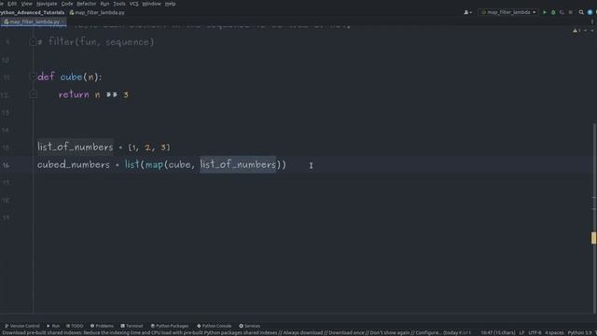Screen dimensions: 597x336
Task: Change line separator LF in status bar
Action: (521, 333)
